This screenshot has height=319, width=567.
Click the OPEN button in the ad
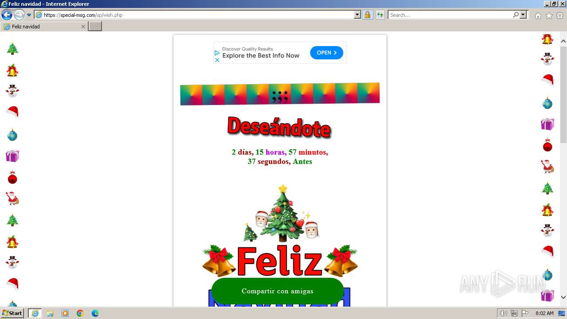326,53
